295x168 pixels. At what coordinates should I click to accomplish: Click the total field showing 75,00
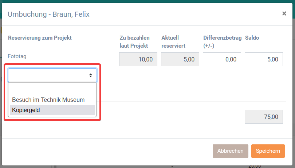(x=264, y=117)
